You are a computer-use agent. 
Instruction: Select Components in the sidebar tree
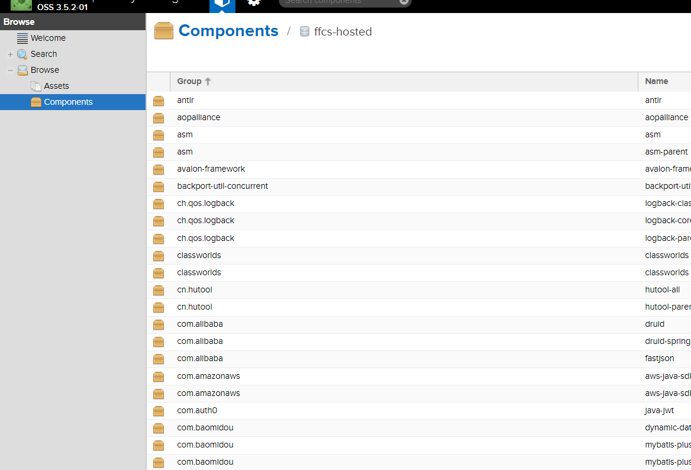pyautogui.click(x=68, y=102)
